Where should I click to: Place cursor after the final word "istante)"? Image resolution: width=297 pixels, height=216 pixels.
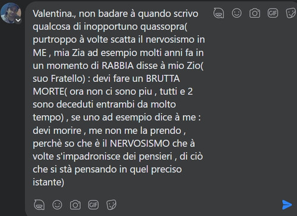(65, 182)
